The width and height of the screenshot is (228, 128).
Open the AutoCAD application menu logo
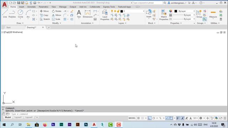5,5
